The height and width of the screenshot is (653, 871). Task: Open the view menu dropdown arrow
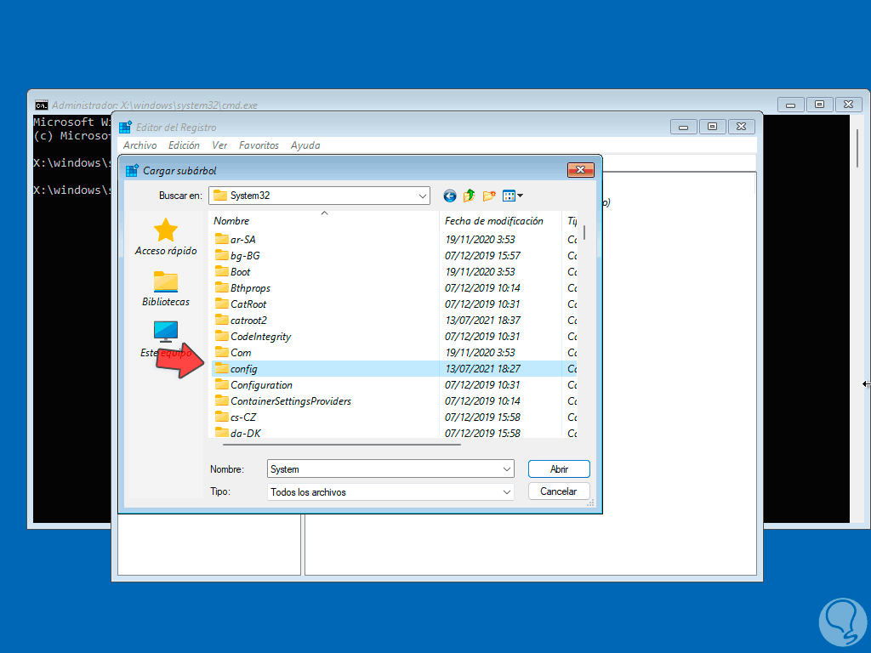pyautogui.click(x=520, y=196)
